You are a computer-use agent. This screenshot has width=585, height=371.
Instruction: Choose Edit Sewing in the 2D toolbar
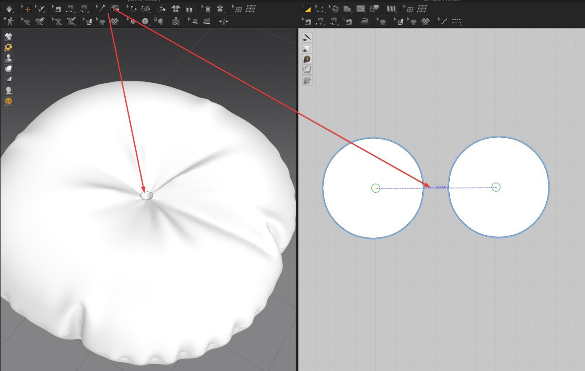pos(307,21)
